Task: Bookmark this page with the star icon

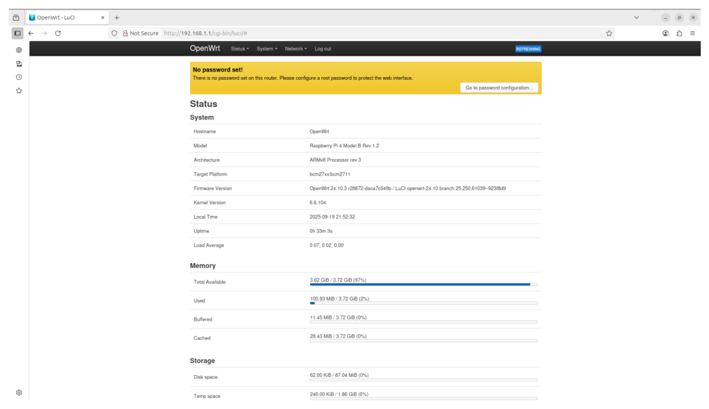Action: [609, 33]
